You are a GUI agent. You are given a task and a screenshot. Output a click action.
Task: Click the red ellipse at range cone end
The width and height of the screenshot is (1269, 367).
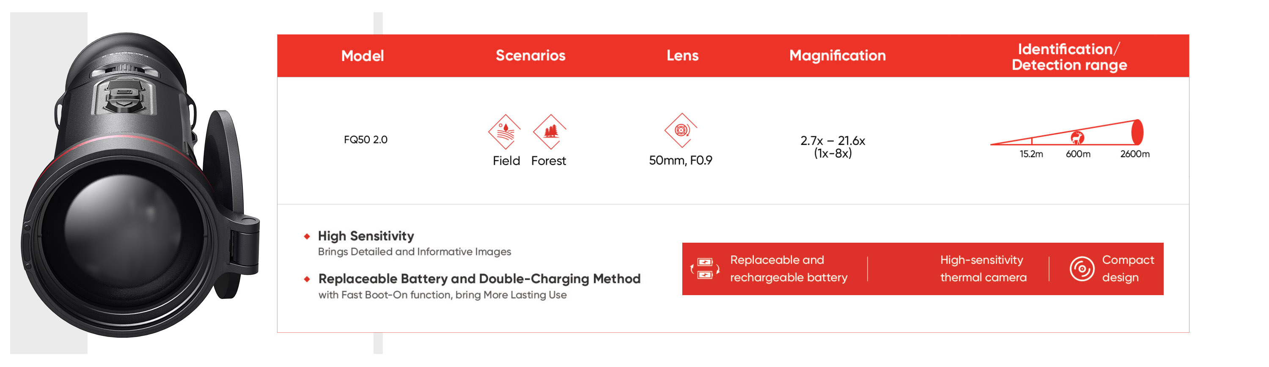pos(1137,132)
